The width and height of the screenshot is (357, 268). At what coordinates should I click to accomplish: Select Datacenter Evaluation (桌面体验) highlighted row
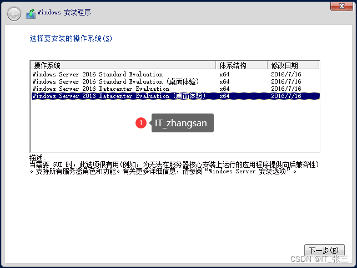pyautogui.click(x=175, y=96)
